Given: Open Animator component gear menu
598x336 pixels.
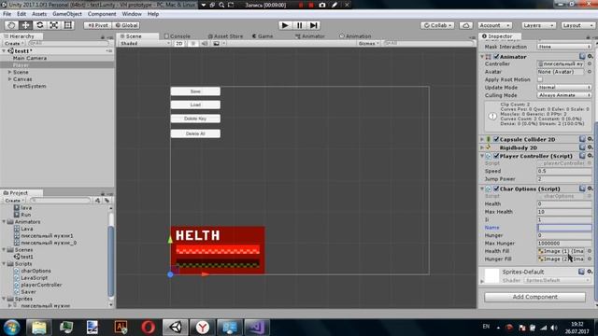Looking at the screenshot, I should pos(590,56).
